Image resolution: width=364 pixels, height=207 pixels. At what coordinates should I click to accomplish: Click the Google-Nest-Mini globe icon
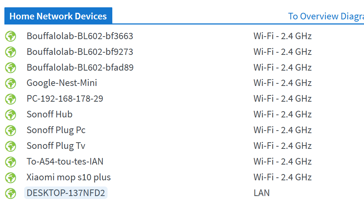tap(11, 83)
